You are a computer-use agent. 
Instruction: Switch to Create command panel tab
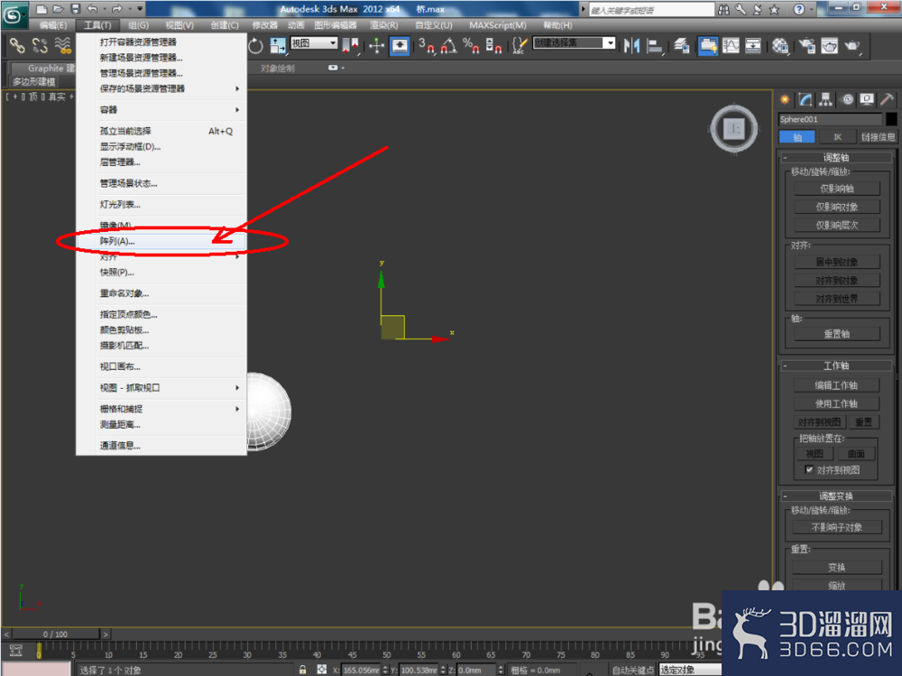pos(785,99)
